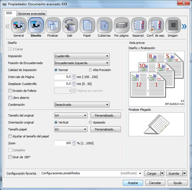Open the Separad. tab separators icon
The width and height of the screenshot is (192, 190).
point(139,25)
